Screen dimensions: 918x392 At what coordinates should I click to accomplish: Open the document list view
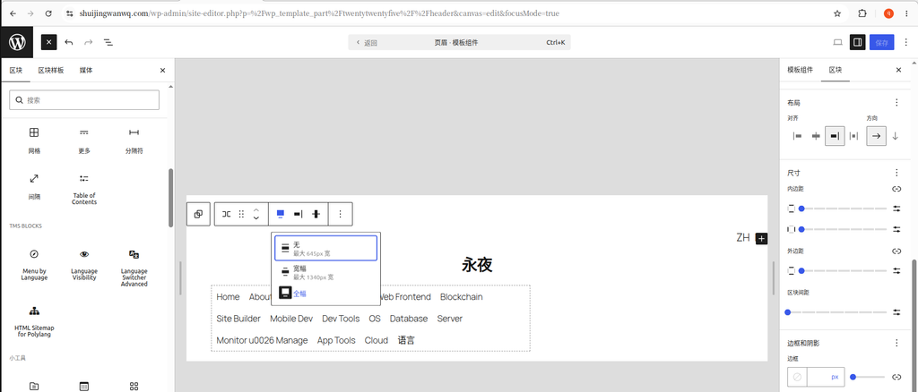pos(108,43)
